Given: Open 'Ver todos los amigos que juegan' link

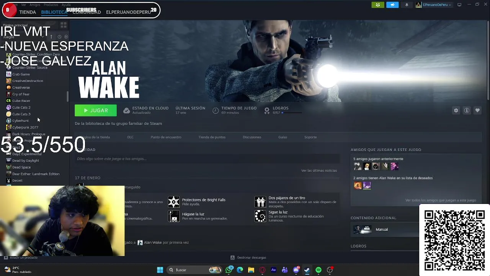Looking at the screenshot, I should pyautogui.click(x=441, y=200).
